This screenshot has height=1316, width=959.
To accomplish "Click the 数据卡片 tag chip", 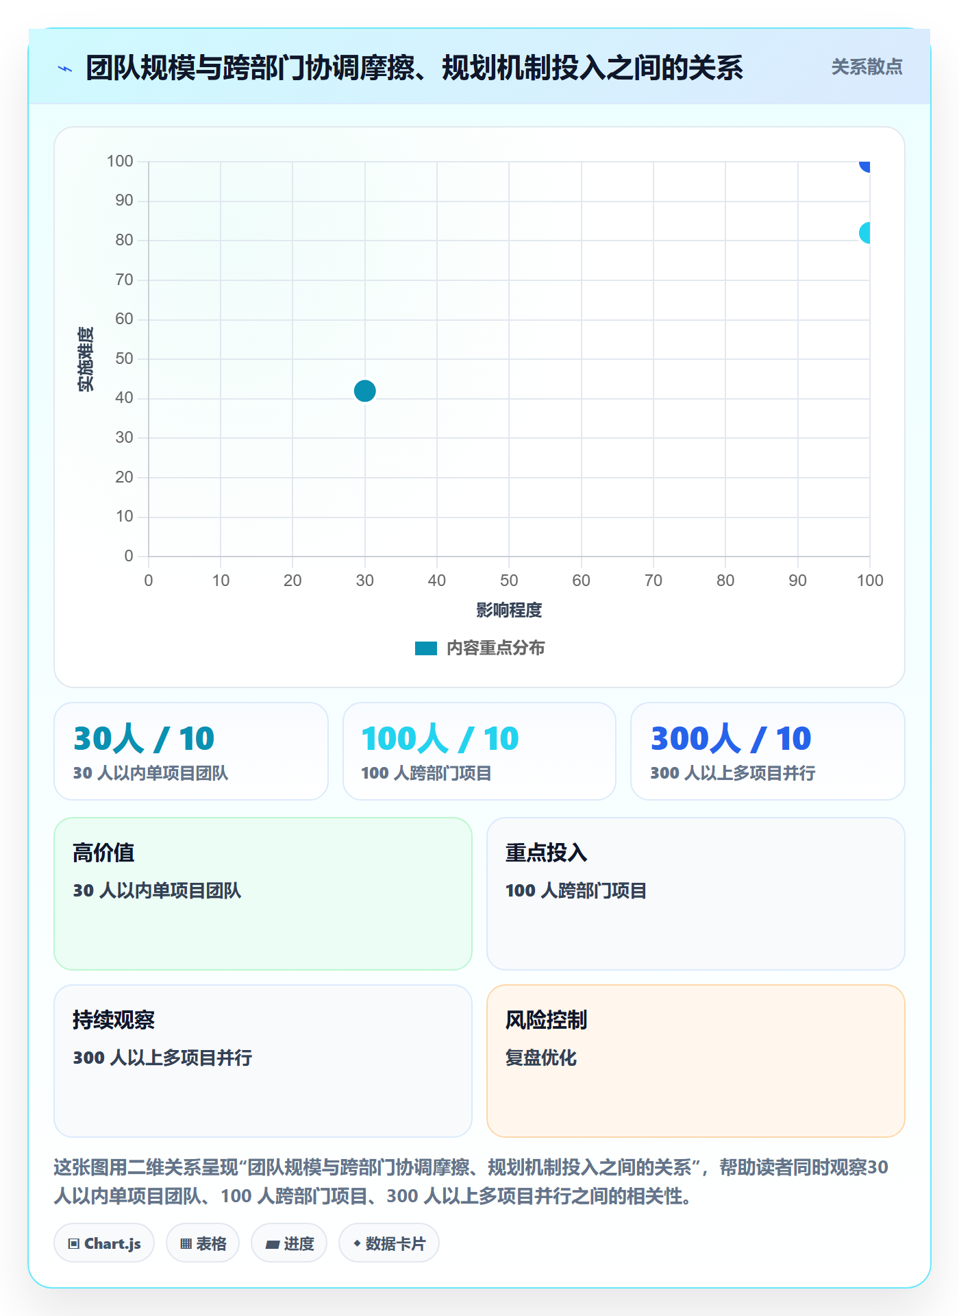I will click(x=389, y=1243).
